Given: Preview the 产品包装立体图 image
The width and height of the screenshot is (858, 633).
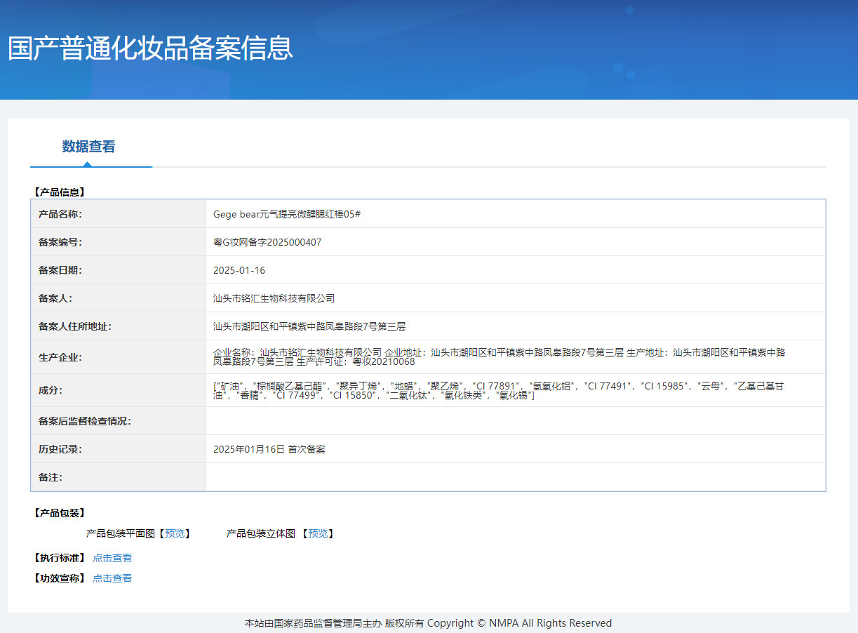Looking at the screenshot, I should (x=318, y=533).
